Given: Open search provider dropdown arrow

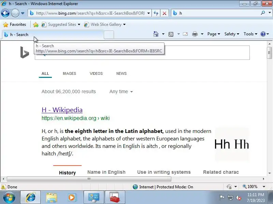Looking at the screenshot, I should (270, 13).
